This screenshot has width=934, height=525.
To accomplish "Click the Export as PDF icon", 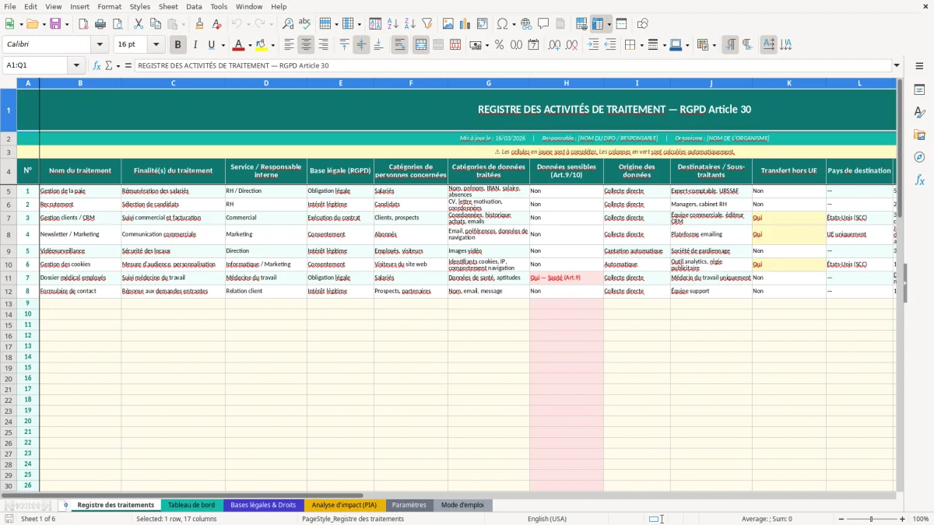I will (x=83, y=24).
